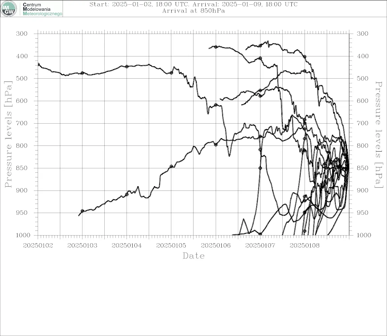The width and height of the screenshot is (387, 336).
Task: Click date label 20250108
Action: pyautogui.click(x=305, y=246)
